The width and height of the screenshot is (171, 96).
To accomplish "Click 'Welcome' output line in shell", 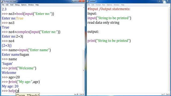I will (9, 73).
